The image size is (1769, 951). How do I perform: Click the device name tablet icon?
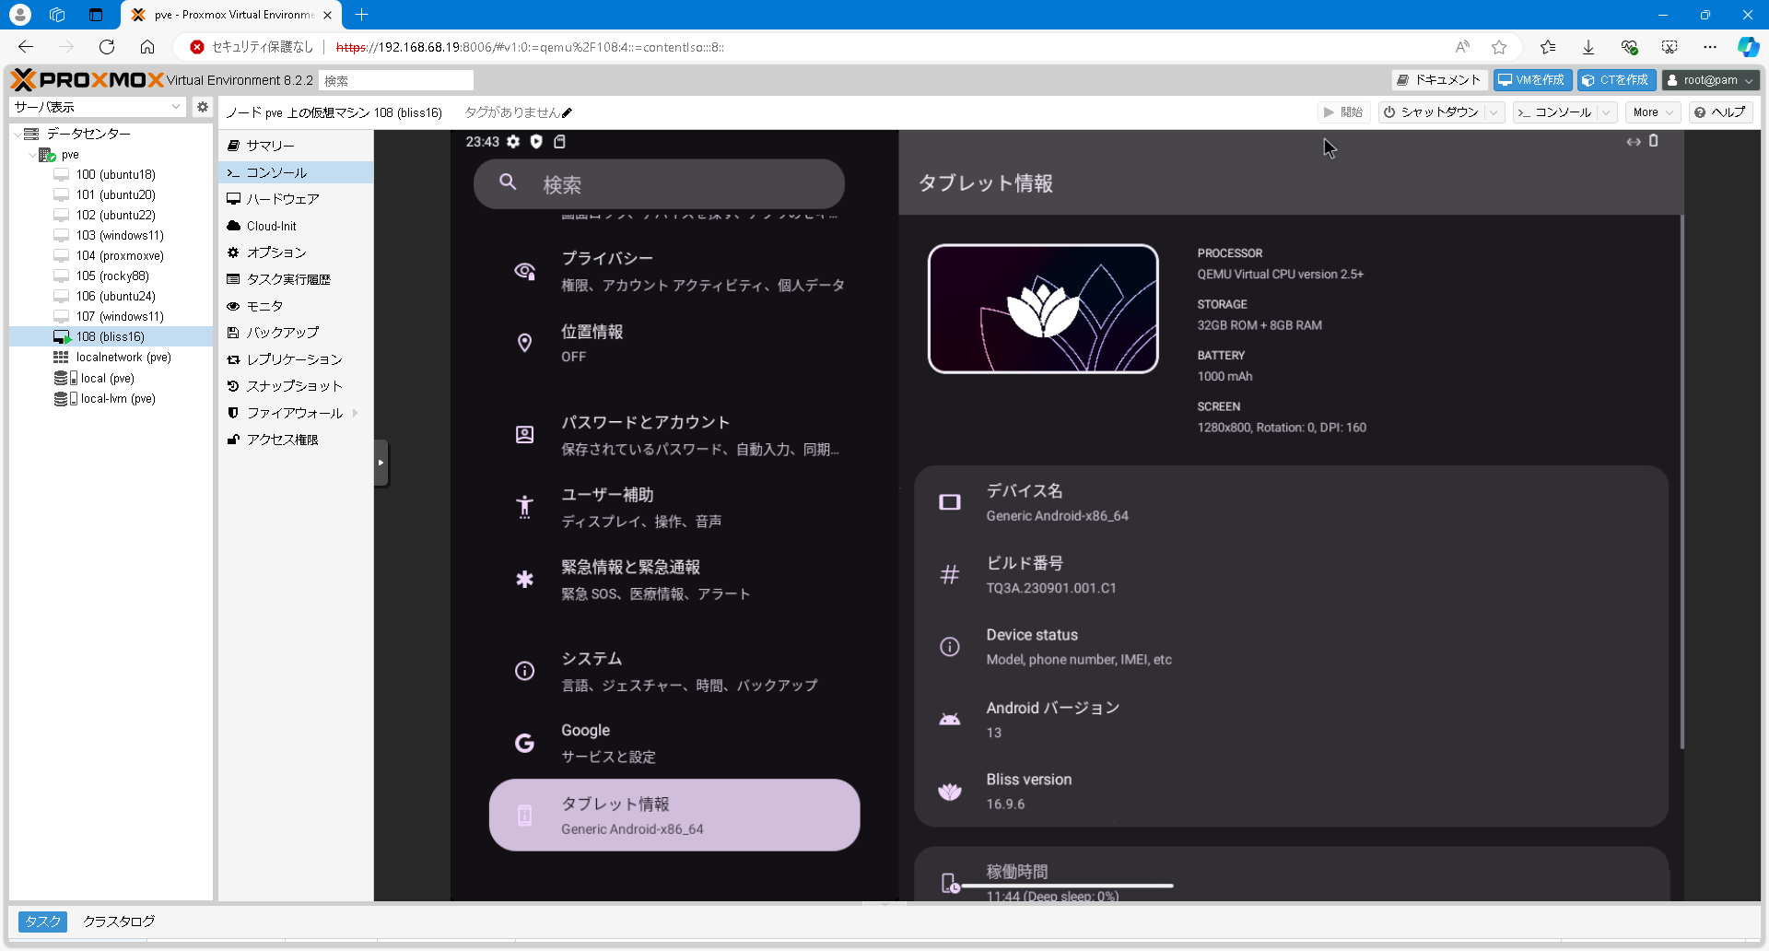(949, 502)
